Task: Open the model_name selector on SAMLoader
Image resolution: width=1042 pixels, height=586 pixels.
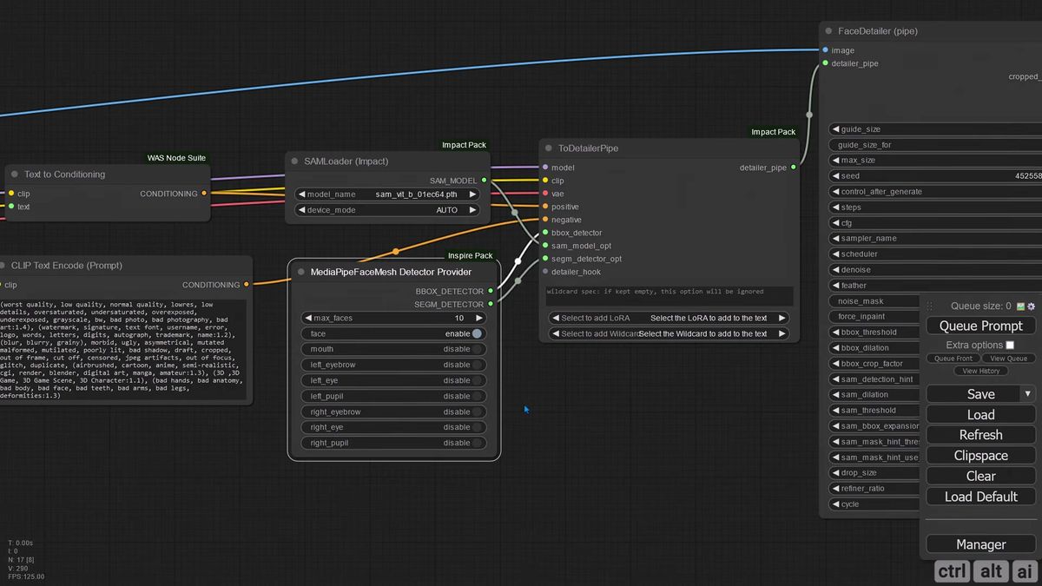Action: pos(386,194)
